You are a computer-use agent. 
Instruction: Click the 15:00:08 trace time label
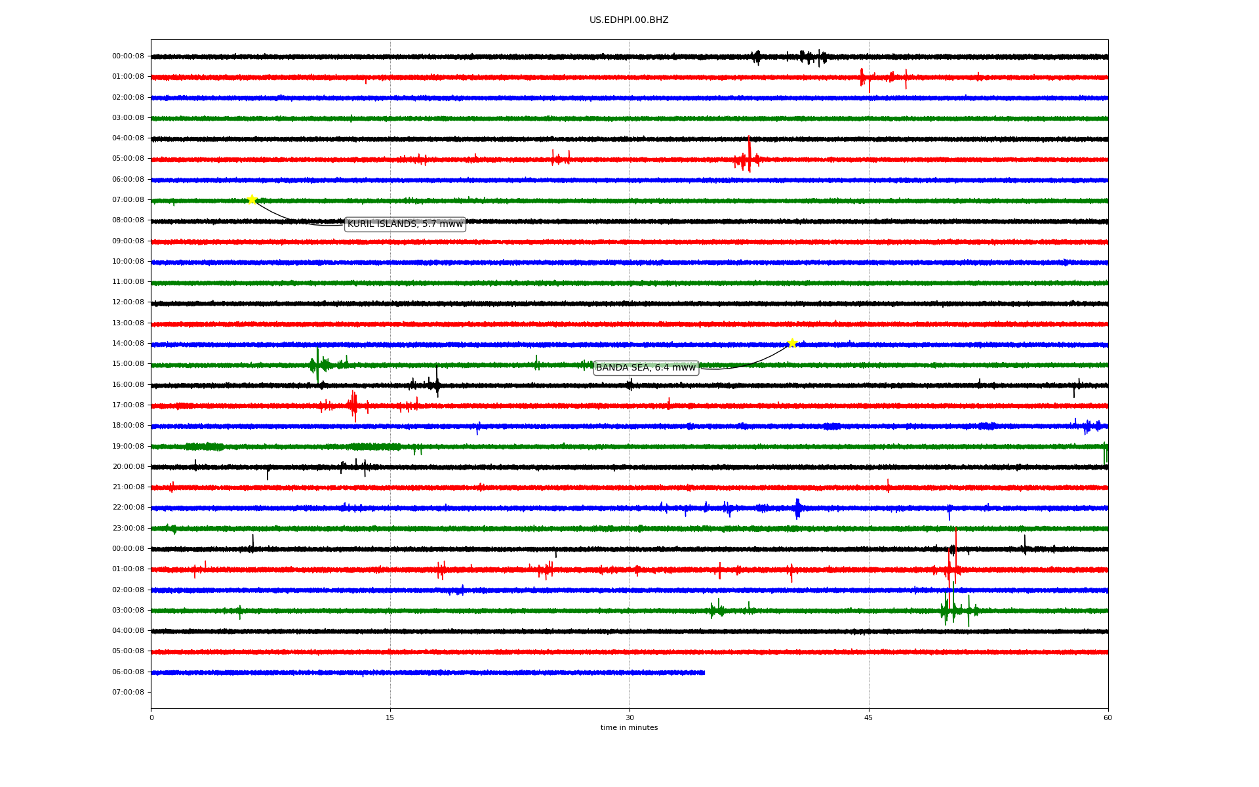(x=128, y=363)
